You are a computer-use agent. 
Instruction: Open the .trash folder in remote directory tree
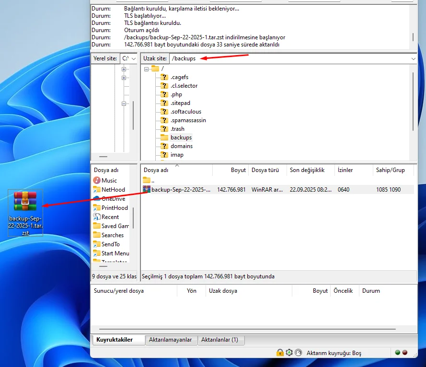(x=177, y=128)
